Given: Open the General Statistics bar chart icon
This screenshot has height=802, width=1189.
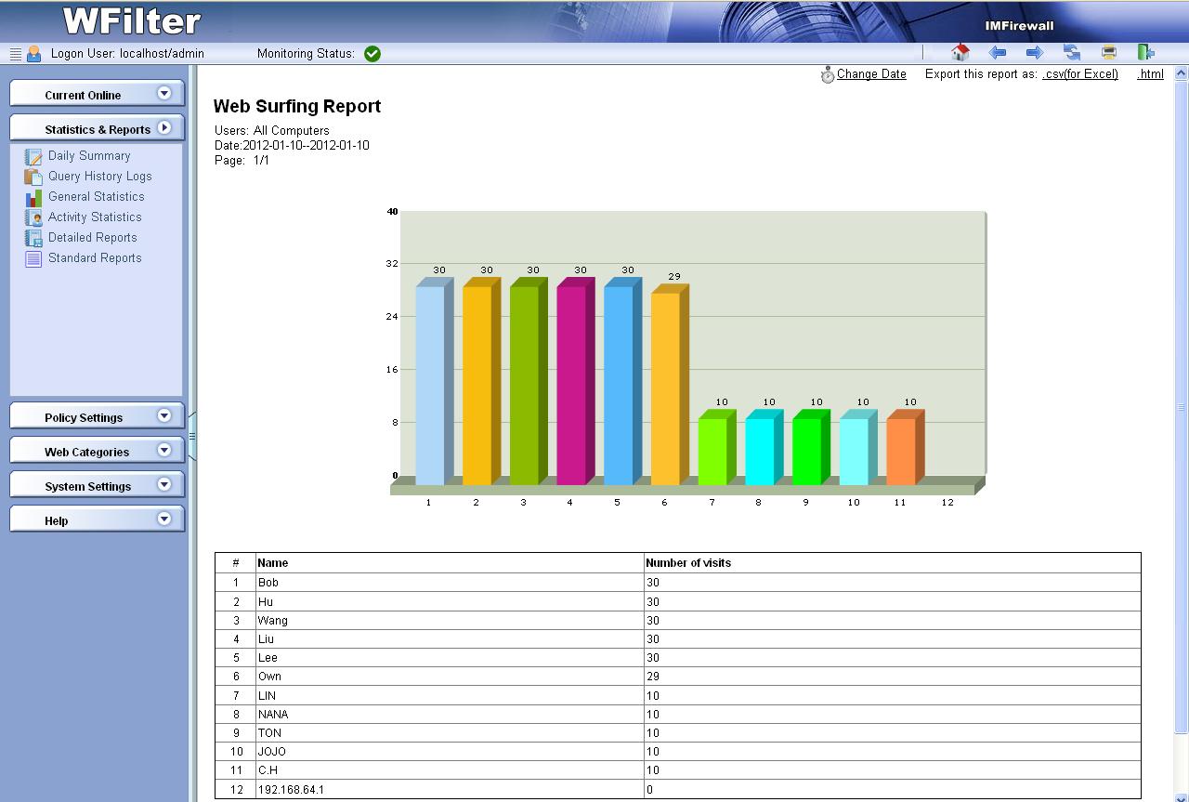Looking at the screenshot, I should (33, 198).
